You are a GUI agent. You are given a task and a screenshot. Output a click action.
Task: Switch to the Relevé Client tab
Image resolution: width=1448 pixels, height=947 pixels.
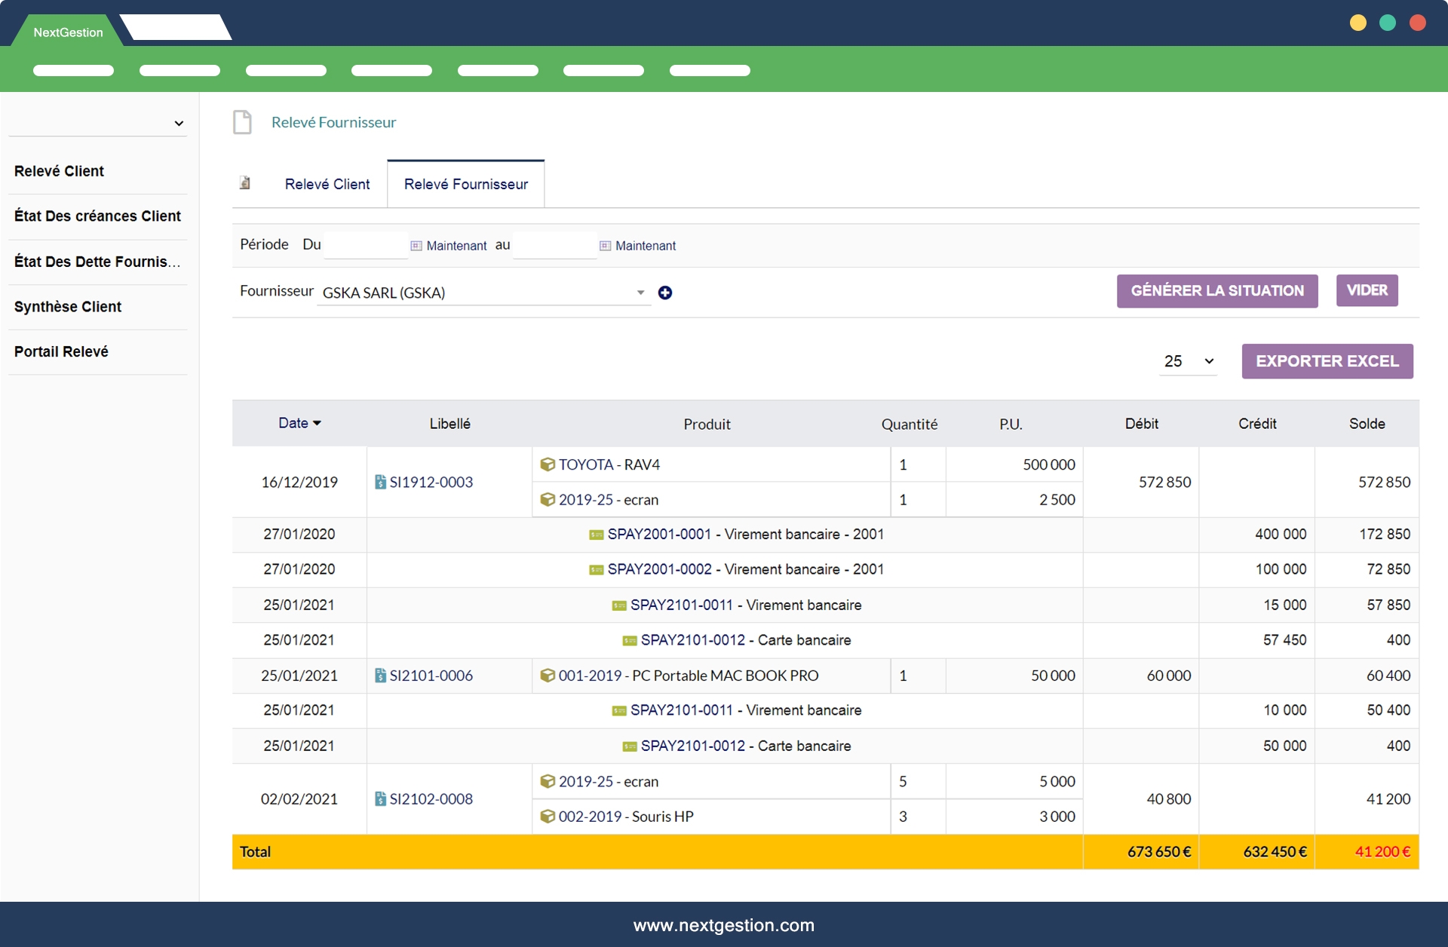pyautogui.click(x=327, y=184)
